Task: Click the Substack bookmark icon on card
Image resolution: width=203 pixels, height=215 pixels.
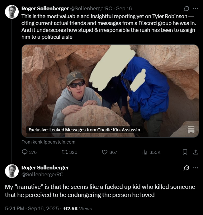Action: pos(191,130)
